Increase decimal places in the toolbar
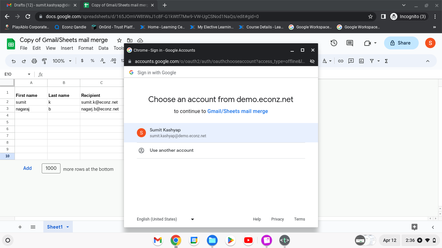This screenshot has height=248, width=442. [x=113, y=61]
